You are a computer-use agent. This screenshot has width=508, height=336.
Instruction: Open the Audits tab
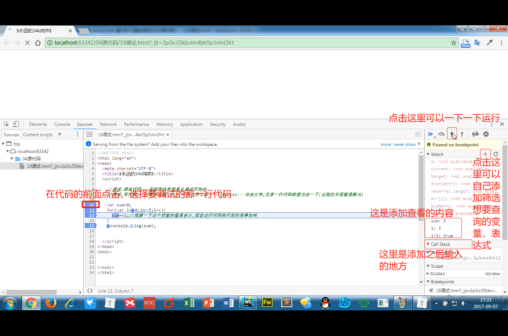pos(239,124)
